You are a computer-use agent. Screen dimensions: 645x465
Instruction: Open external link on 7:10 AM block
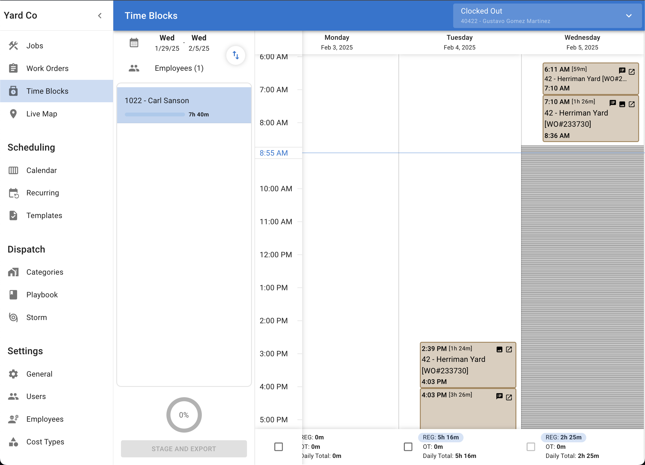(632, 104)
